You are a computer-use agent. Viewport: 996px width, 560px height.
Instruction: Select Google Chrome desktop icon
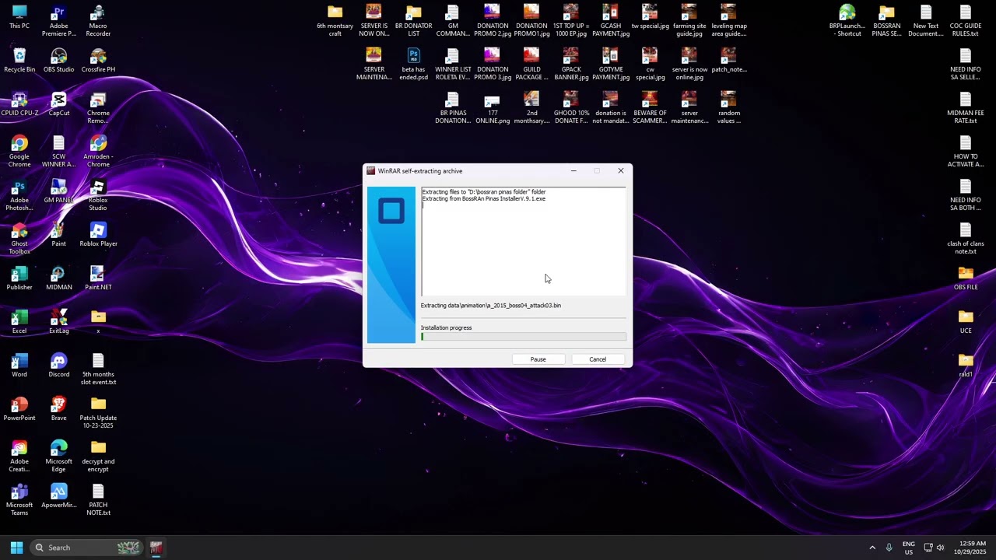tap(19, 152)
